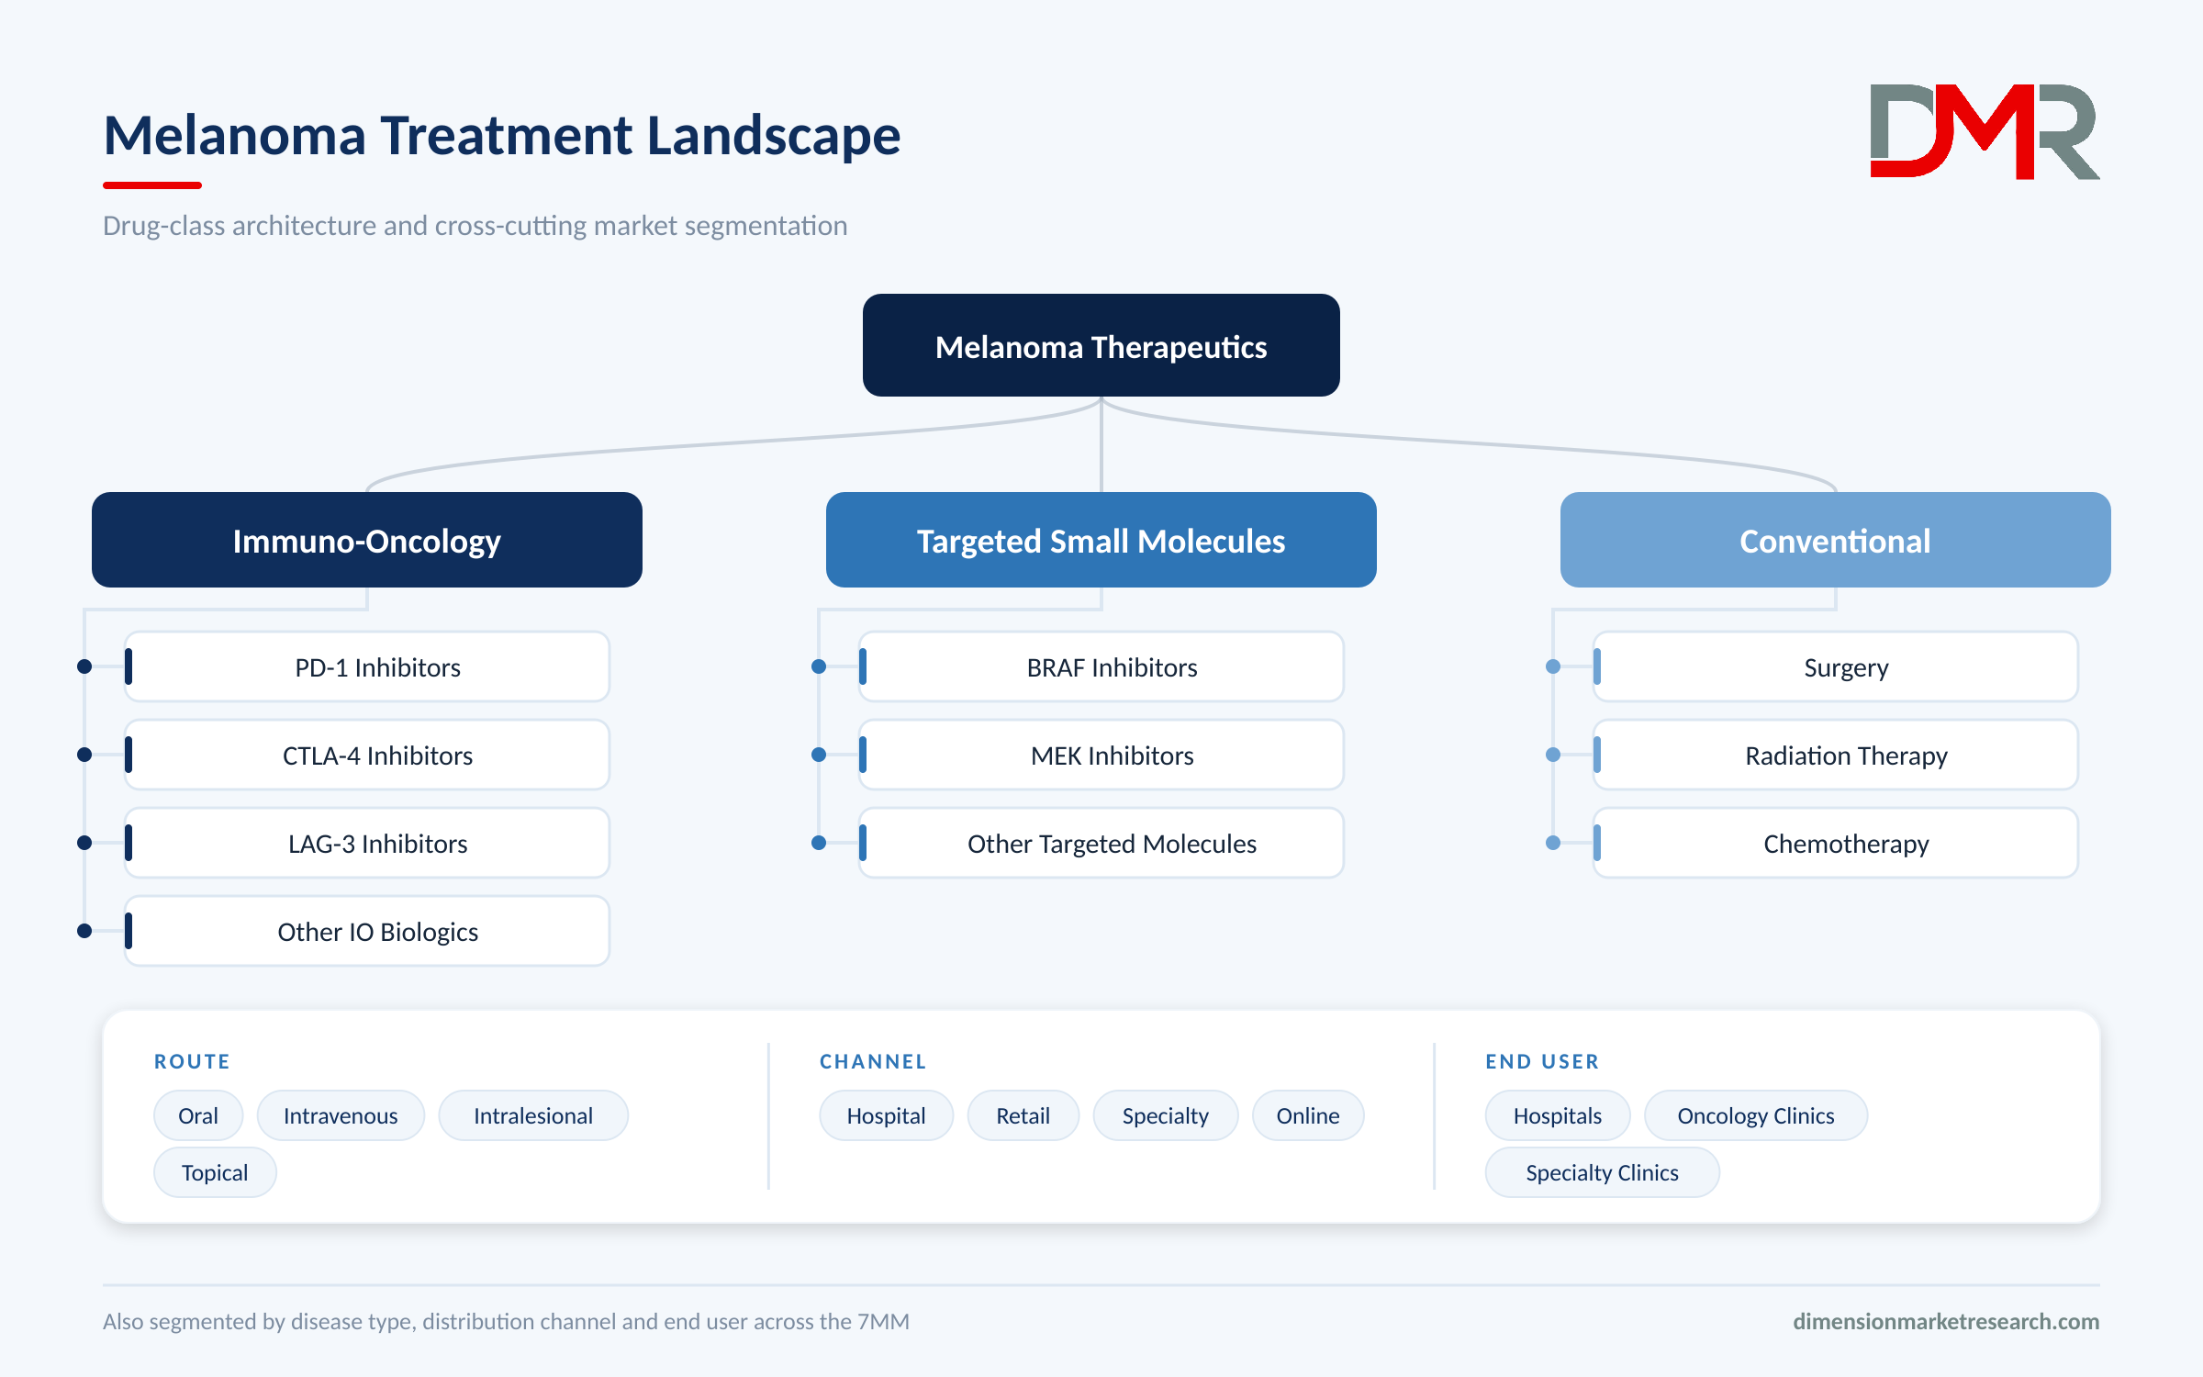Click the LAG-3 Inhibitors item
This screenshot has height=1377, width=2203.
click(x=367, y=843)
